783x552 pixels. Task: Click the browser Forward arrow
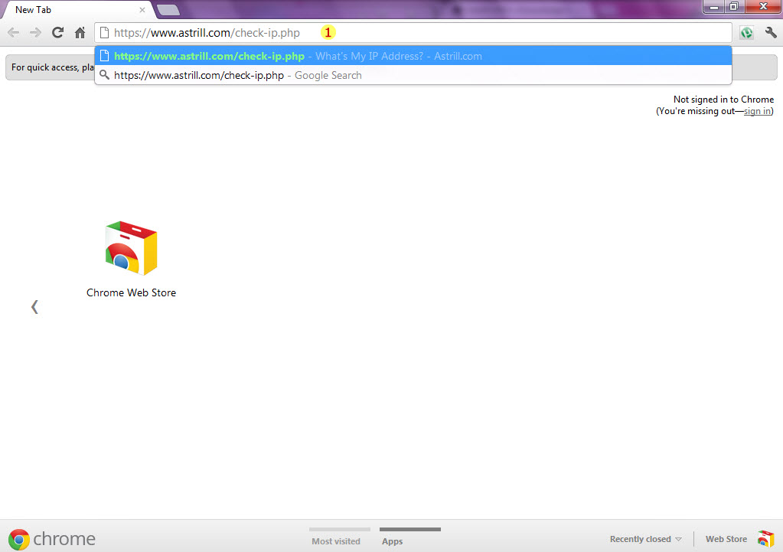35,33
